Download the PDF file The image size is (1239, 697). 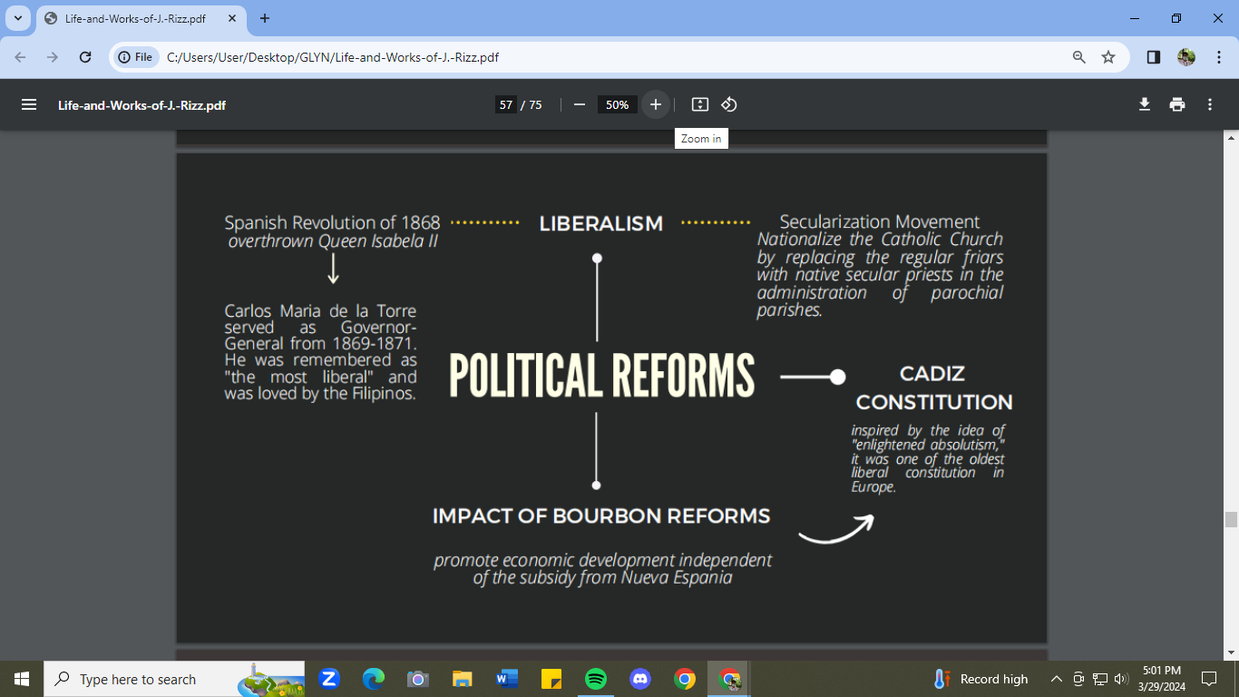1145,104
